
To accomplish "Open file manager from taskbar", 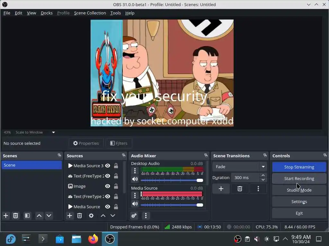I will click(x=76, y=239).
